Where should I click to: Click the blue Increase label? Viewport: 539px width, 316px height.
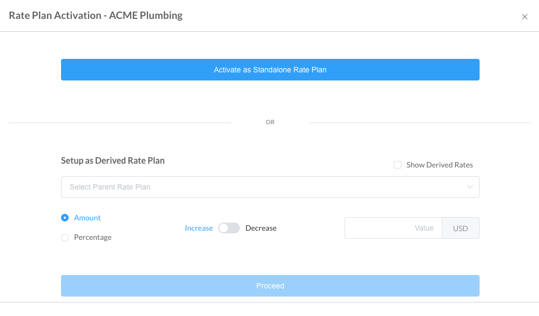pos(199,227)
